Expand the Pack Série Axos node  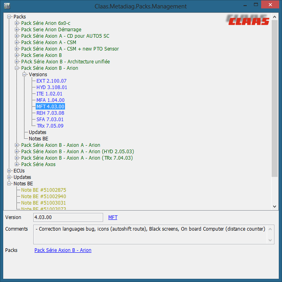click(16, 164)
